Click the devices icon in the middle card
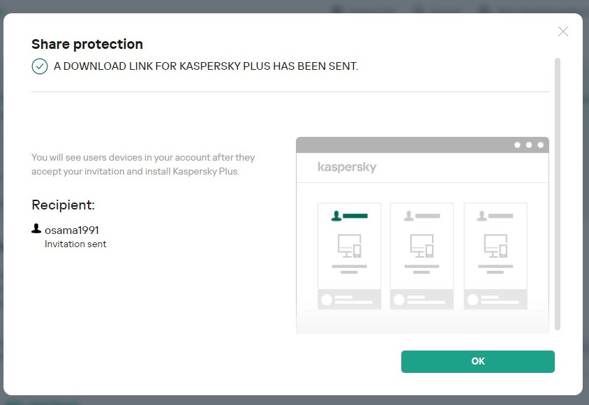Viewport: 589px width, 405px height. tap(422, 246)
